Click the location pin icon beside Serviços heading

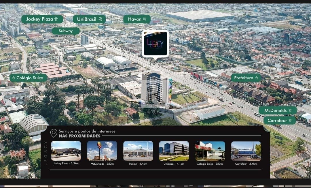point(54,133)
